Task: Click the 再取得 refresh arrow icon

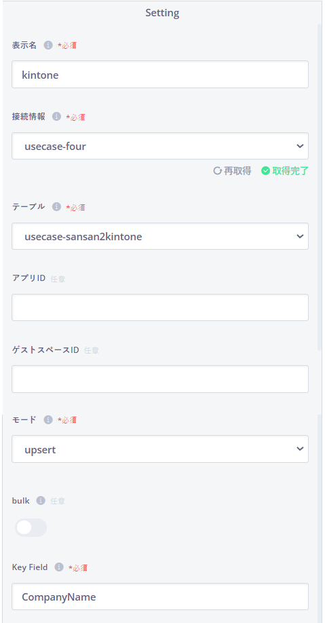Action: tap(217, 171)
